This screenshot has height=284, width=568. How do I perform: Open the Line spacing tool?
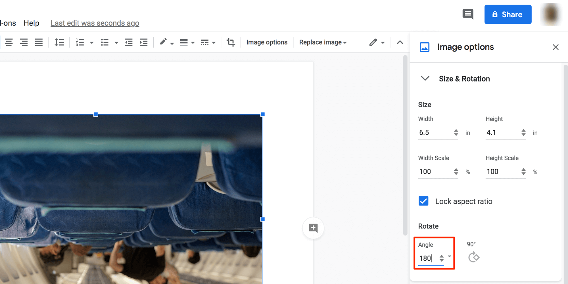point(59,42)
